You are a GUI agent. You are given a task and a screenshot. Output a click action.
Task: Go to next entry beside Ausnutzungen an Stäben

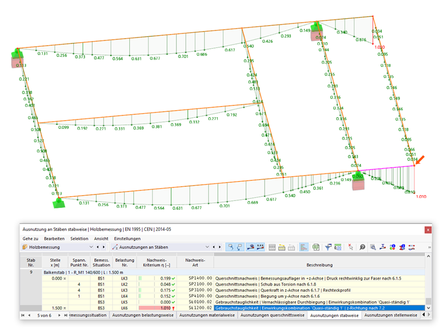pos(220,247)
